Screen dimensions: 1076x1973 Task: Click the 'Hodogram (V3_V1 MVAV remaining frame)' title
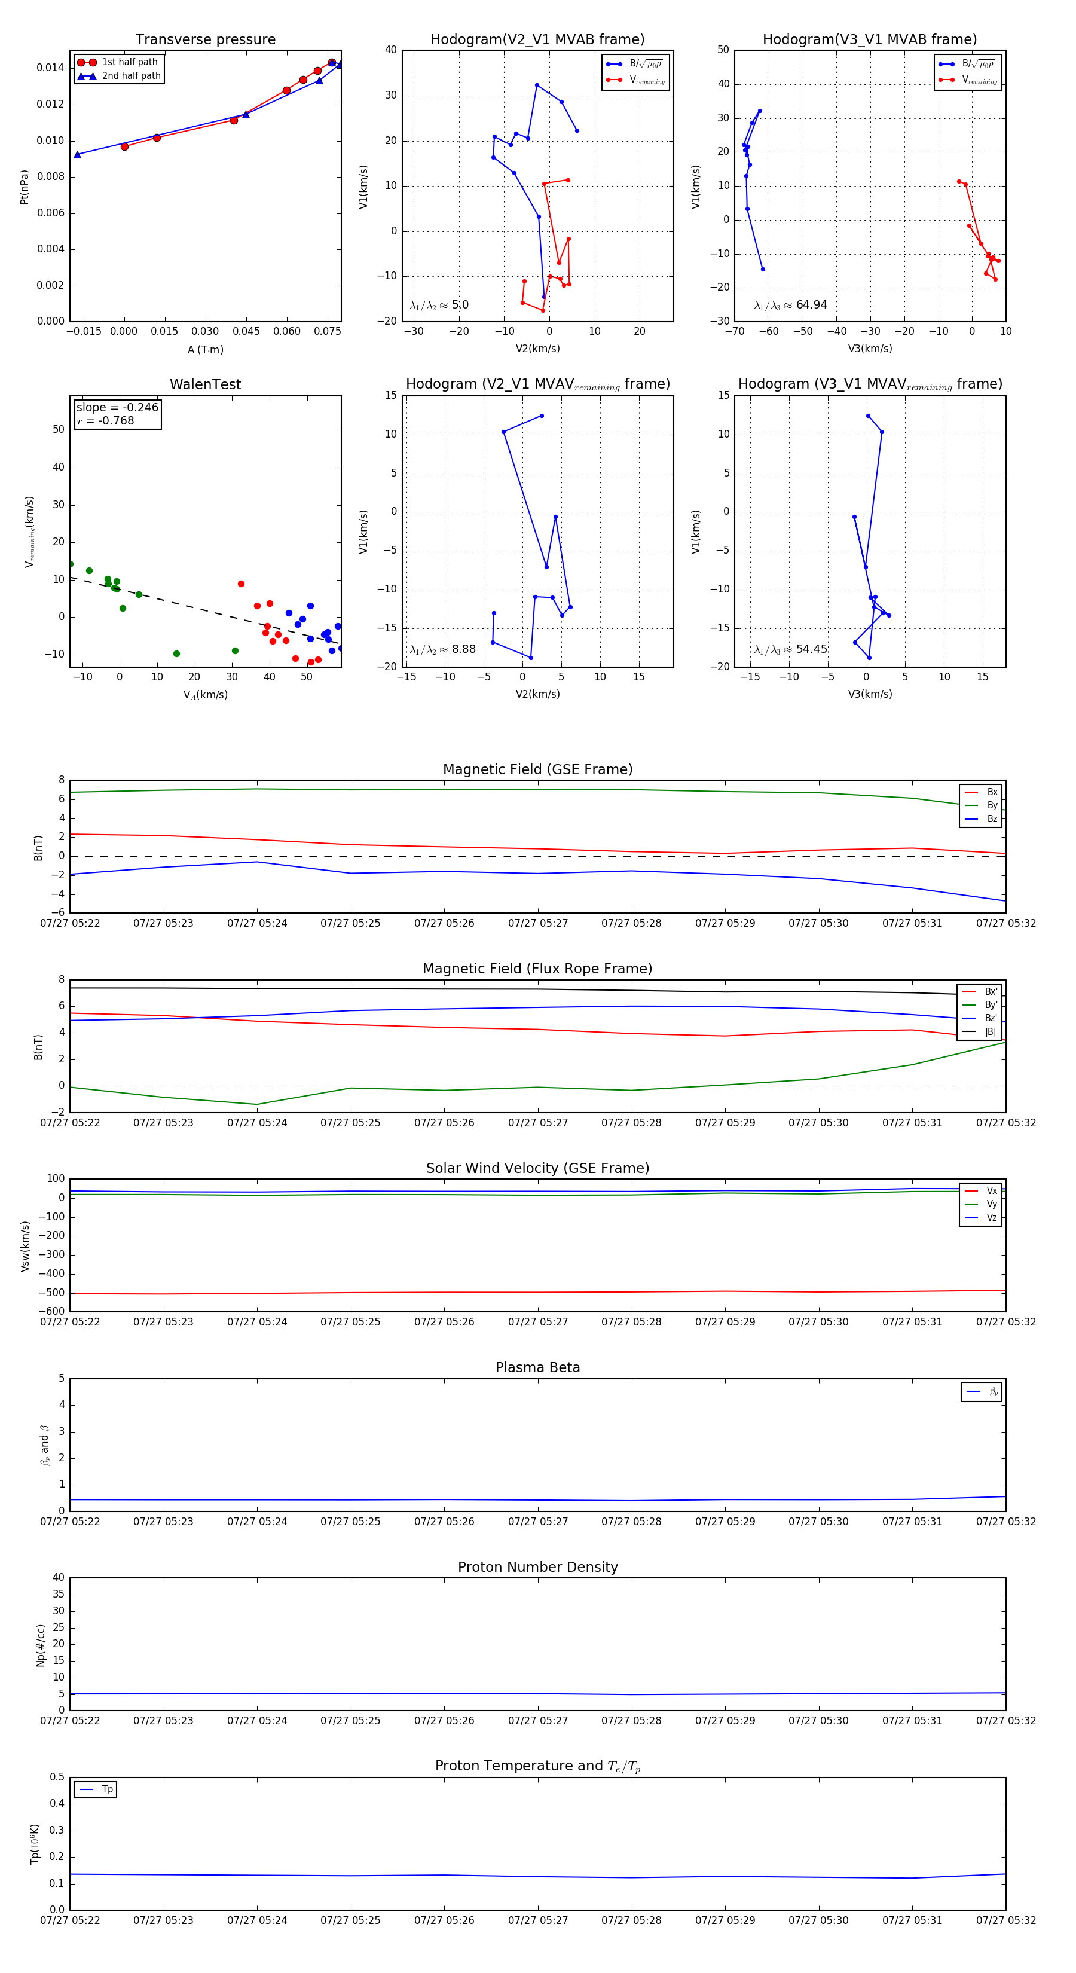click(870, 384)
